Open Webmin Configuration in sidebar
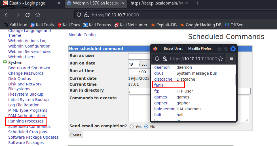Screen dimensions: 277x146 point(29,46)
